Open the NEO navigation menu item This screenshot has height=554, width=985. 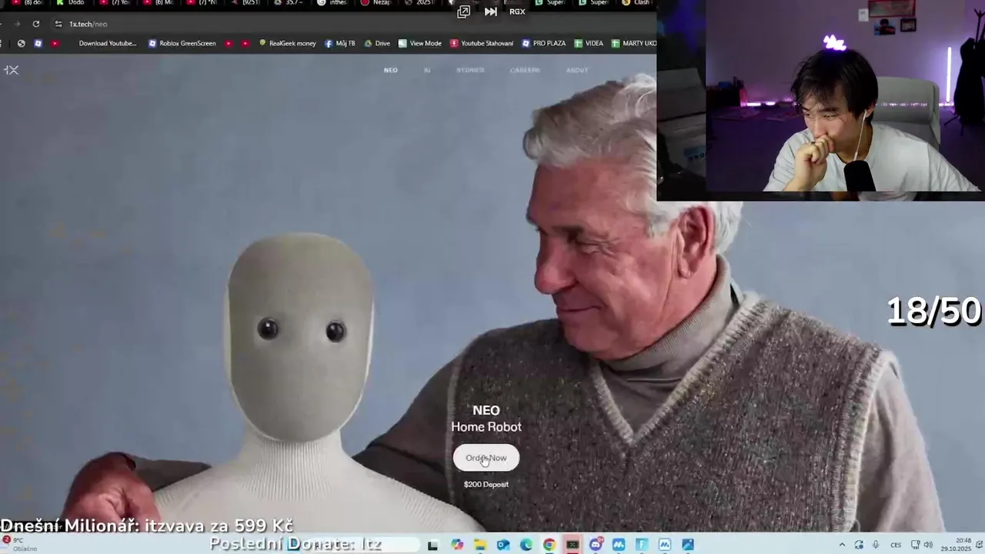click(x=391, y=70)
